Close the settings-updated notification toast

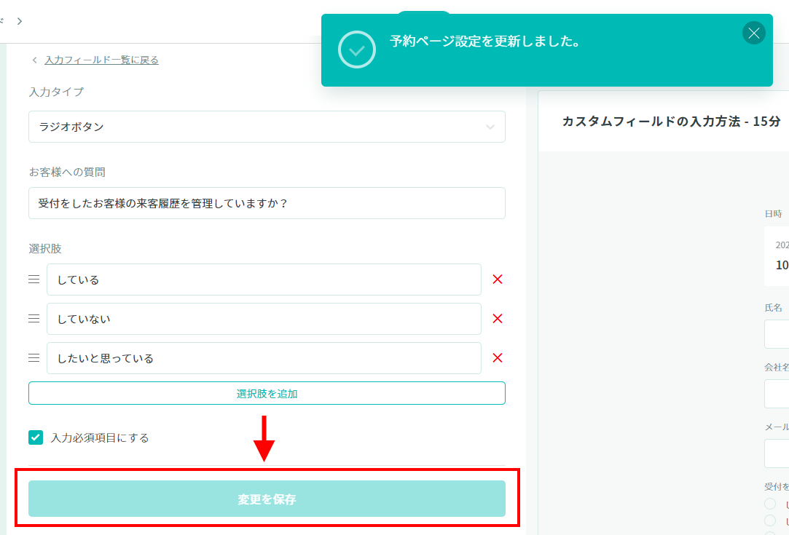(753, 33)
